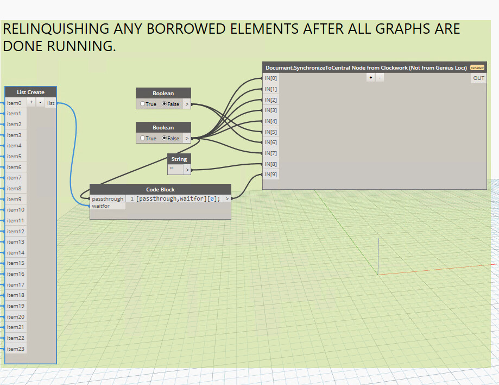Click the Code Block output port
The image size is (499, 385).
coord(227,198)
